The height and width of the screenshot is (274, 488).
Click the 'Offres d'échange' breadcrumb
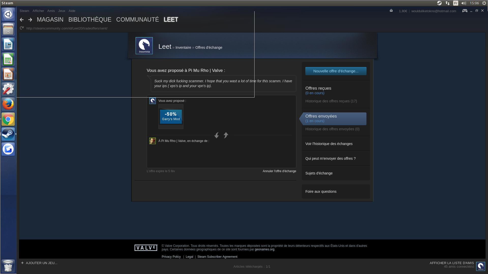(x=209, y=47)
